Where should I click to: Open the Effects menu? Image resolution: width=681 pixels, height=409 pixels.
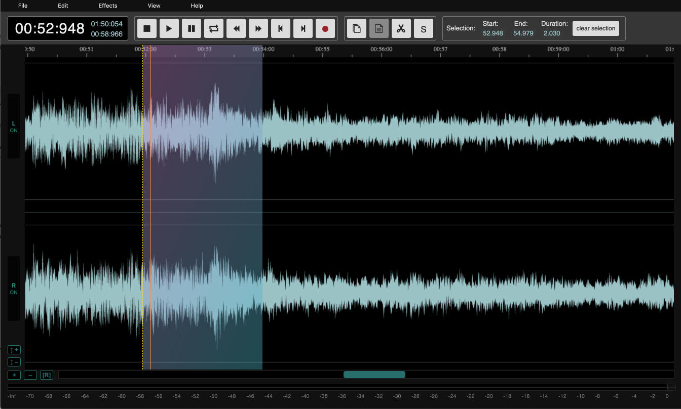[107, 6]
